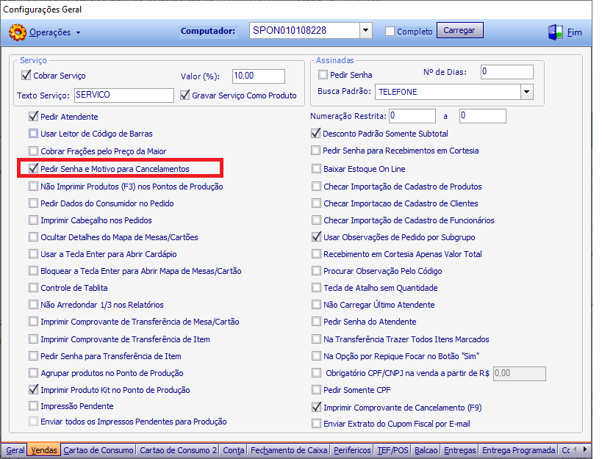Check Checar Importação de Cadastro de Produtos
The width and height of the screenshot is (602, 459).
[x=316, y=187]
